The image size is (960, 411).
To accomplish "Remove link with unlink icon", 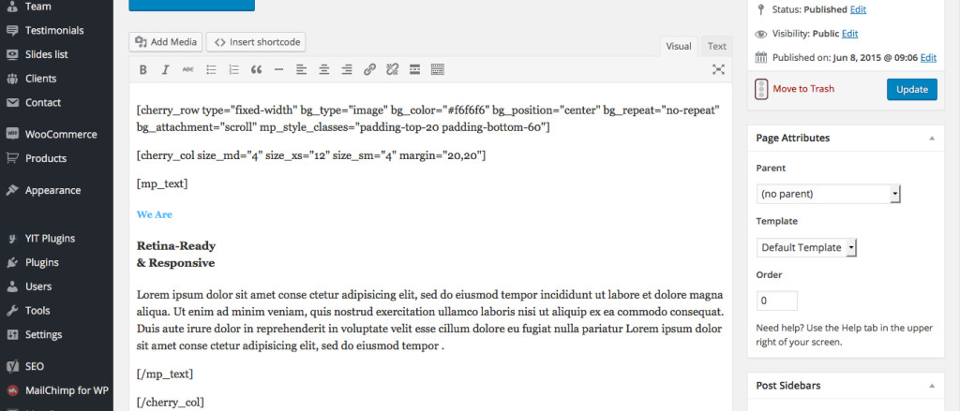I will click(x=392, y=69).
